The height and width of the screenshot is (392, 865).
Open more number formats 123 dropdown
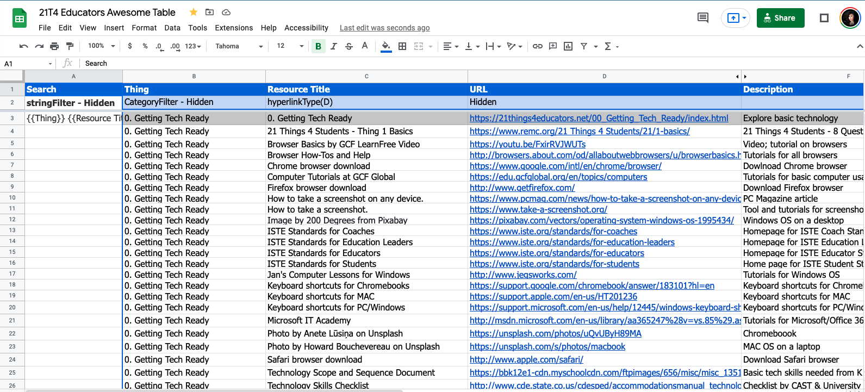click(x=193, y=46)
